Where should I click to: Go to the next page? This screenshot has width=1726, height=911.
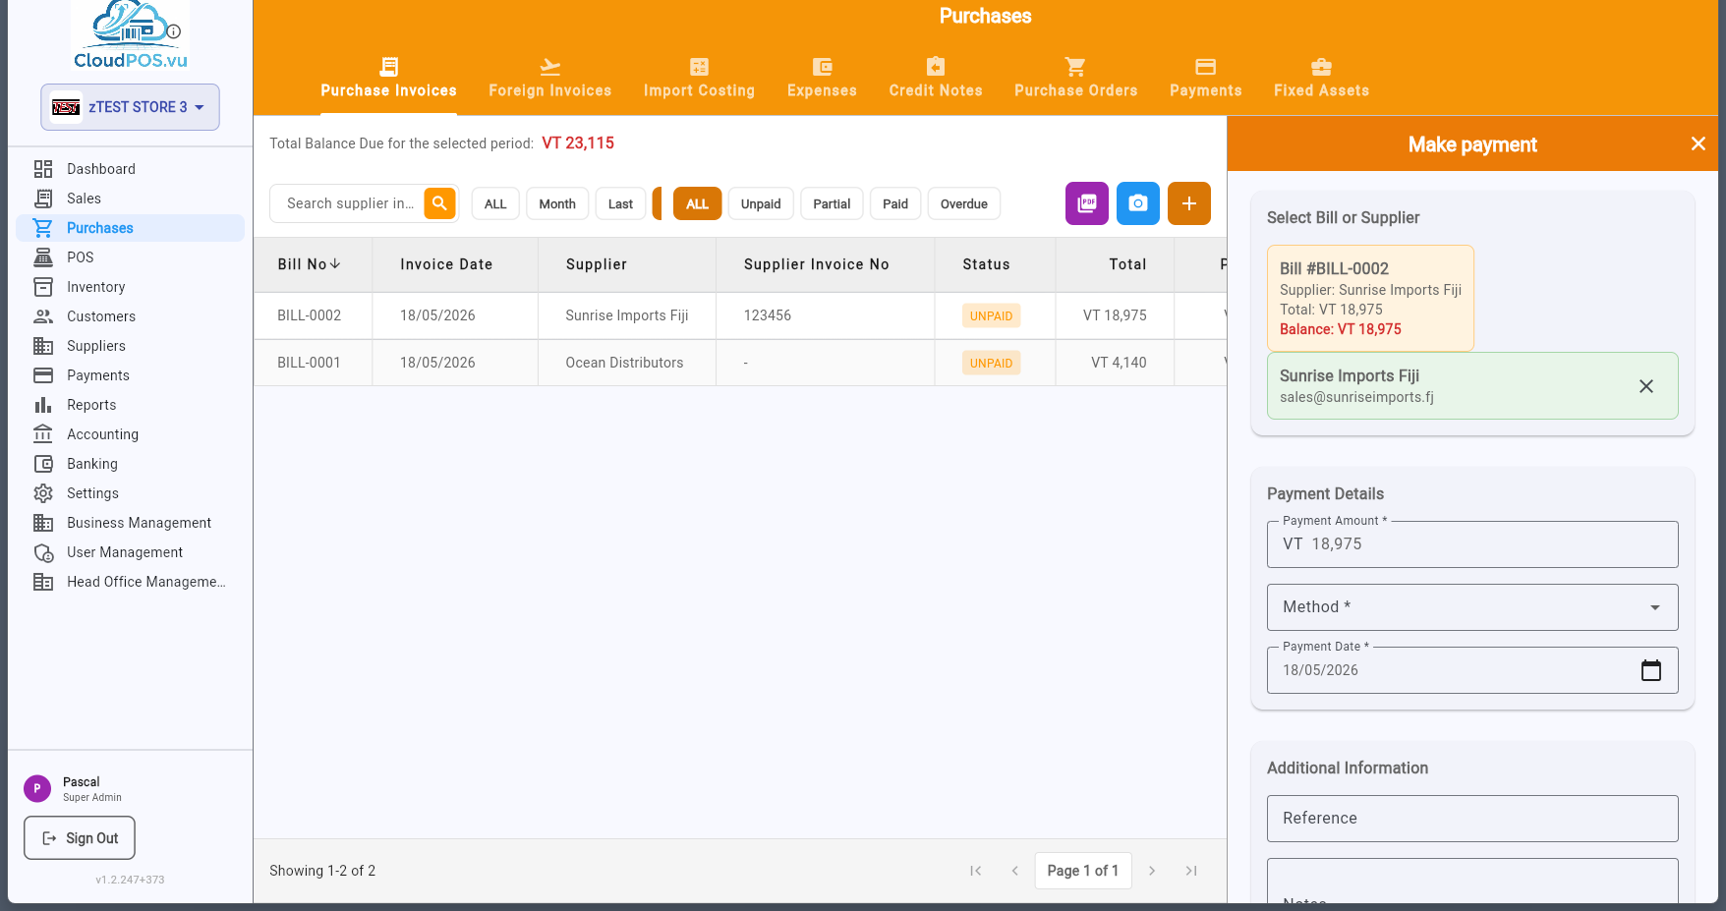point(1152,871)
